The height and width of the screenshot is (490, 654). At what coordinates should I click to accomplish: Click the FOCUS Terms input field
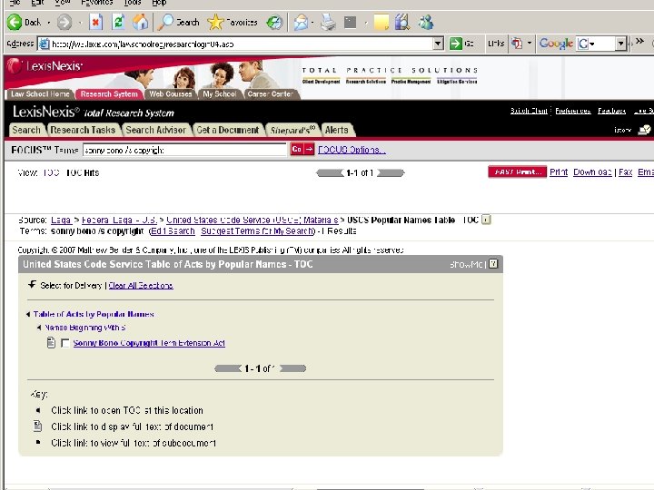[x=183, y=150]
